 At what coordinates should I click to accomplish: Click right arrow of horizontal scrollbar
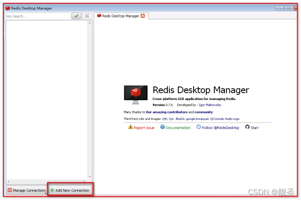pyautogui.click(x=85, y=181)
